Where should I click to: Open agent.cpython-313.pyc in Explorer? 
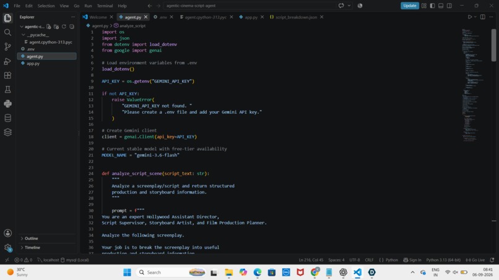pyautogui.click(x=50, y=42)
